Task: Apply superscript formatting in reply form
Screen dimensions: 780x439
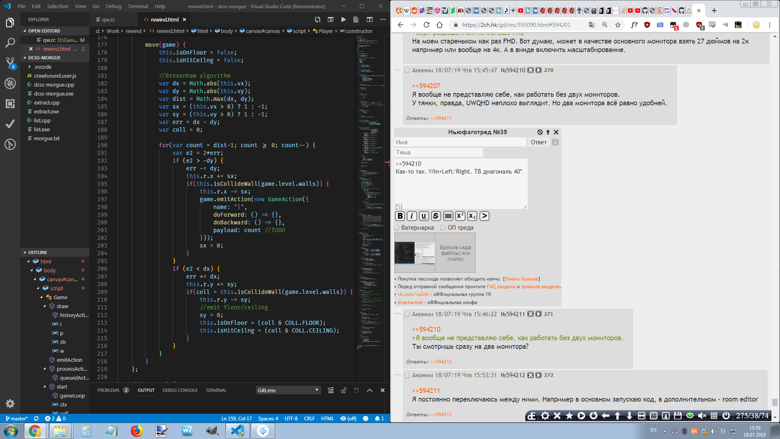Action: tap(460, 216)
